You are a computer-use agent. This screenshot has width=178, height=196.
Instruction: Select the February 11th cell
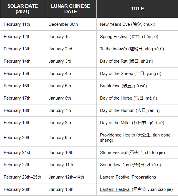click(x=23, y=24)
